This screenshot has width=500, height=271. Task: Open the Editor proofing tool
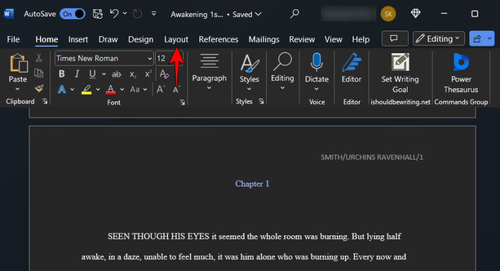[351, 63]
